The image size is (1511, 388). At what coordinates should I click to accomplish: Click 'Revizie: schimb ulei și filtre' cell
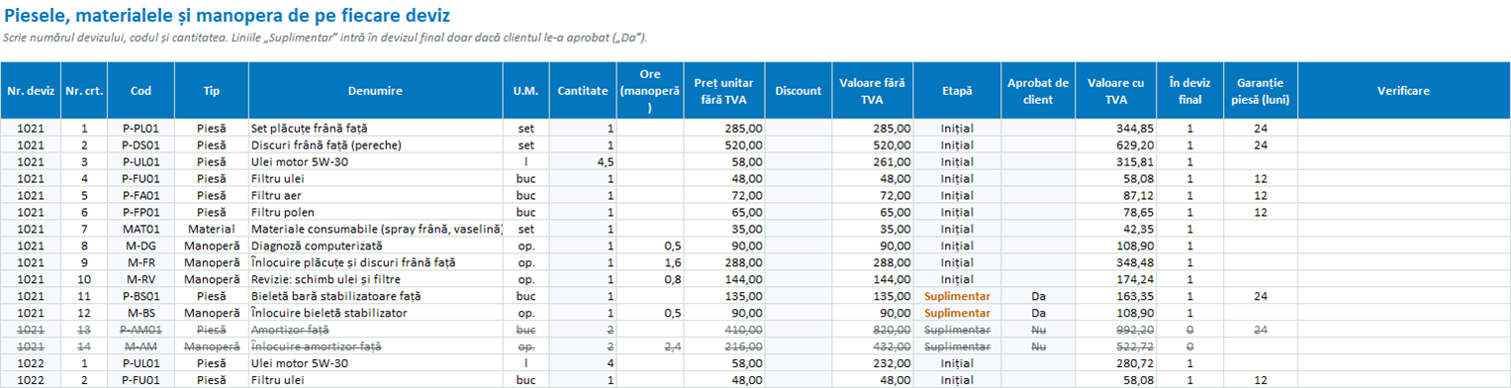[x=375, y=279]
